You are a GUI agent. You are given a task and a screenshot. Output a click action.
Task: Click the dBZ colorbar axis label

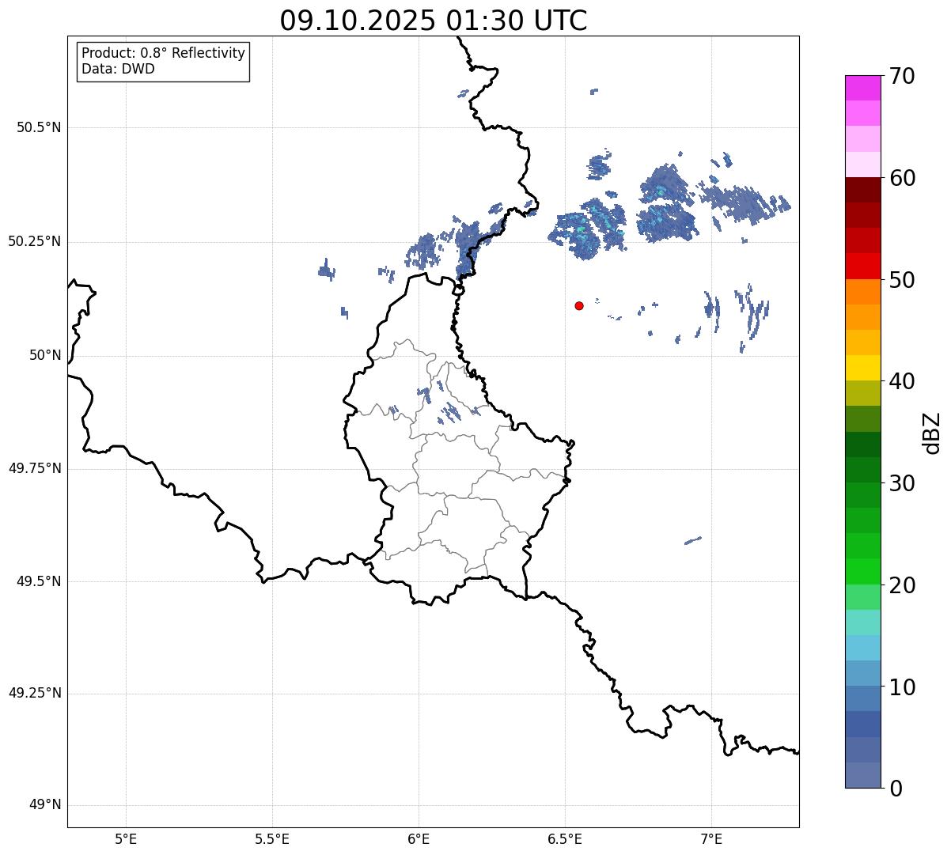pos(932,432)
